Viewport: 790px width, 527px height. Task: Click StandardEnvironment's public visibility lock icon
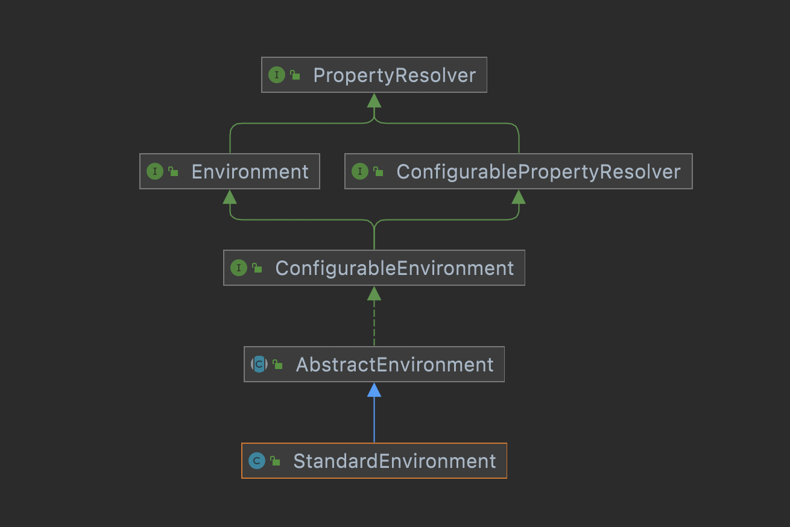coord(275,461)
